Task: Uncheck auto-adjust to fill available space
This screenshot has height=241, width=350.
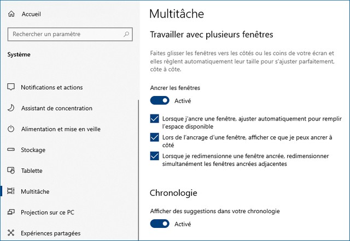Action: 154,118
